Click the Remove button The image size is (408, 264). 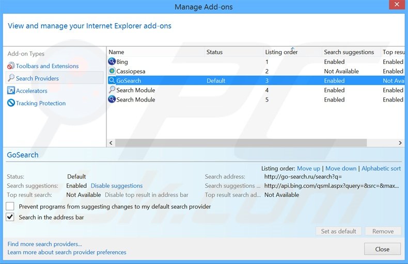point(383,231)
